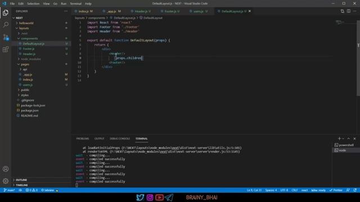Screen dimensions: 360x202
Task: Open Header.js in the file explorer
Action: [29, 54]
